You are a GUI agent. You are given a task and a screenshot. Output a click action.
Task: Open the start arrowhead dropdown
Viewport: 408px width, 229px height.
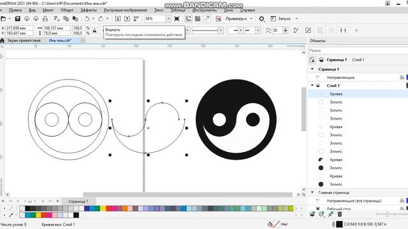[241, 31]
